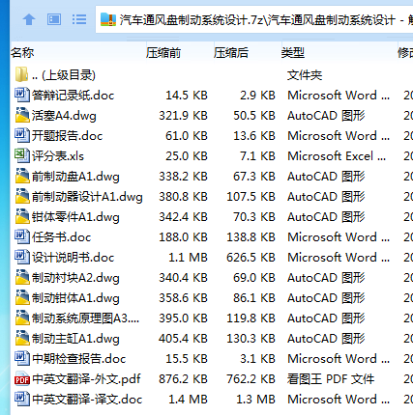
Task: Click the 2.9 KB compressed size value
Action: point(257,96)
